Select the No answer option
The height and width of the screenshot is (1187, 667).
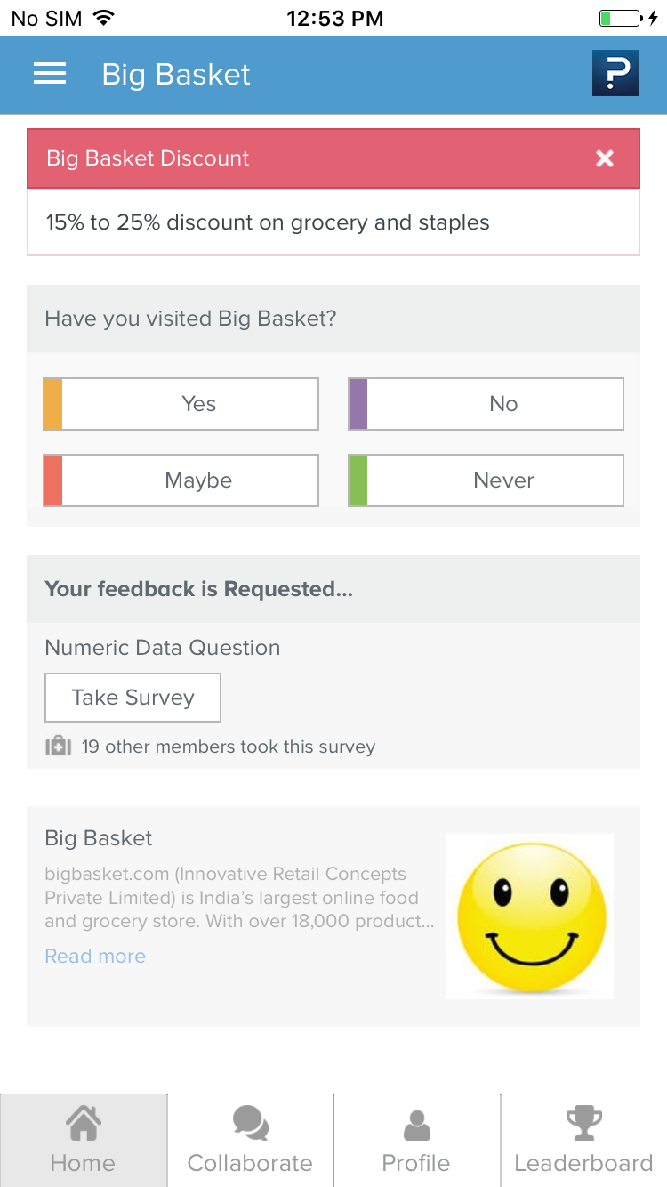click(x=486, y=404)
